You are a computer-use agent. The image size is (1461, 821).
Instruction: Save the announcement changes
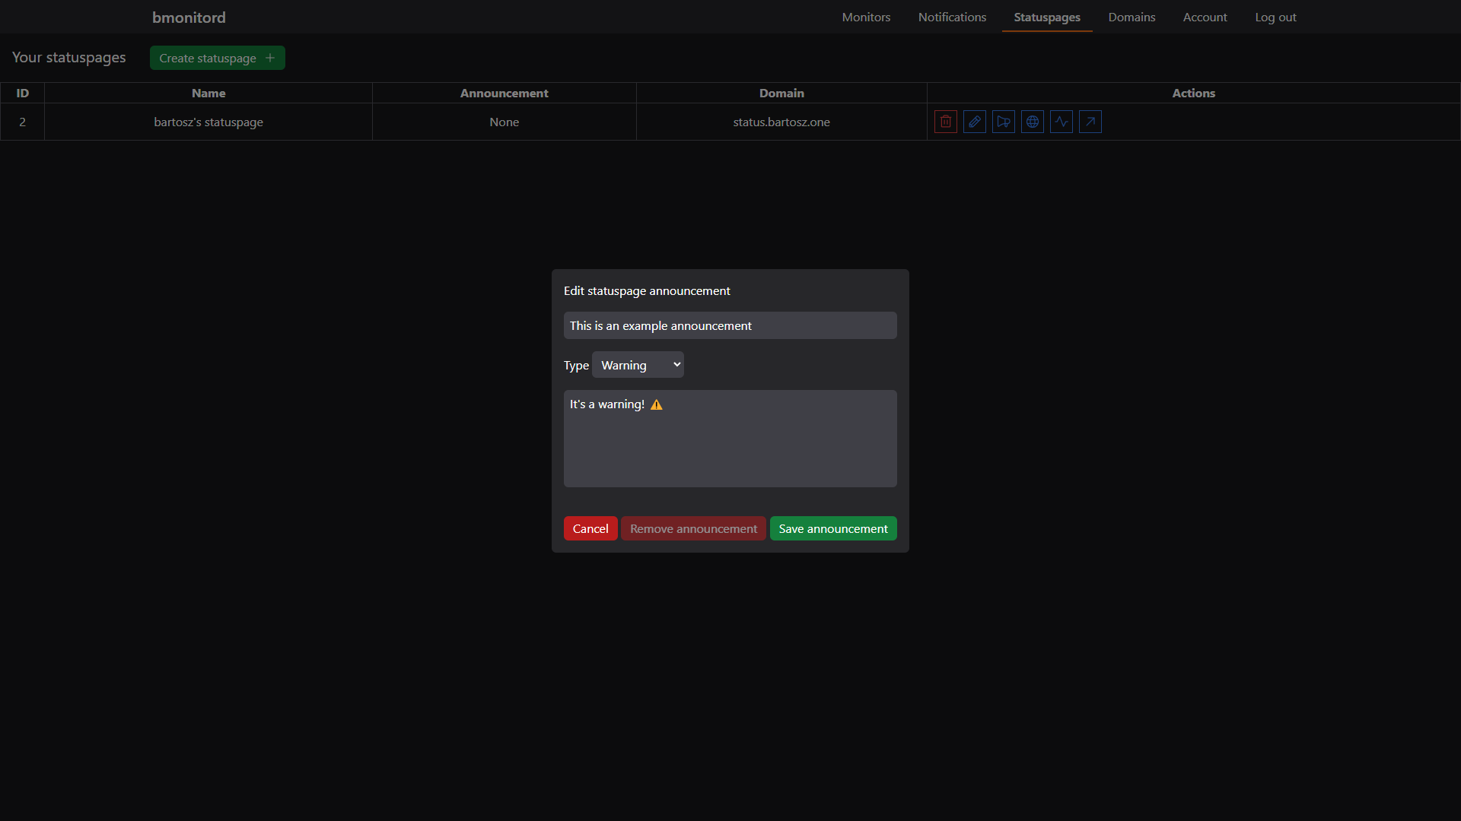click(832, 528)
